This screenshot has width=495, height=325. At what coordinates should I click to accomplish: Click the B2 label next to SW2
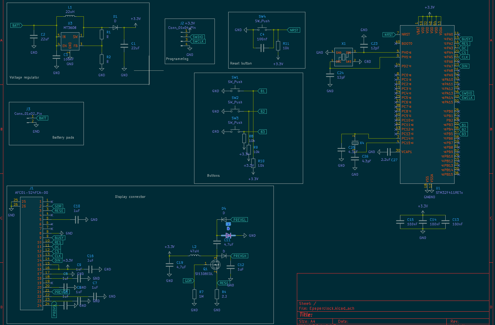pyautogui.click(x=262, y=111)
